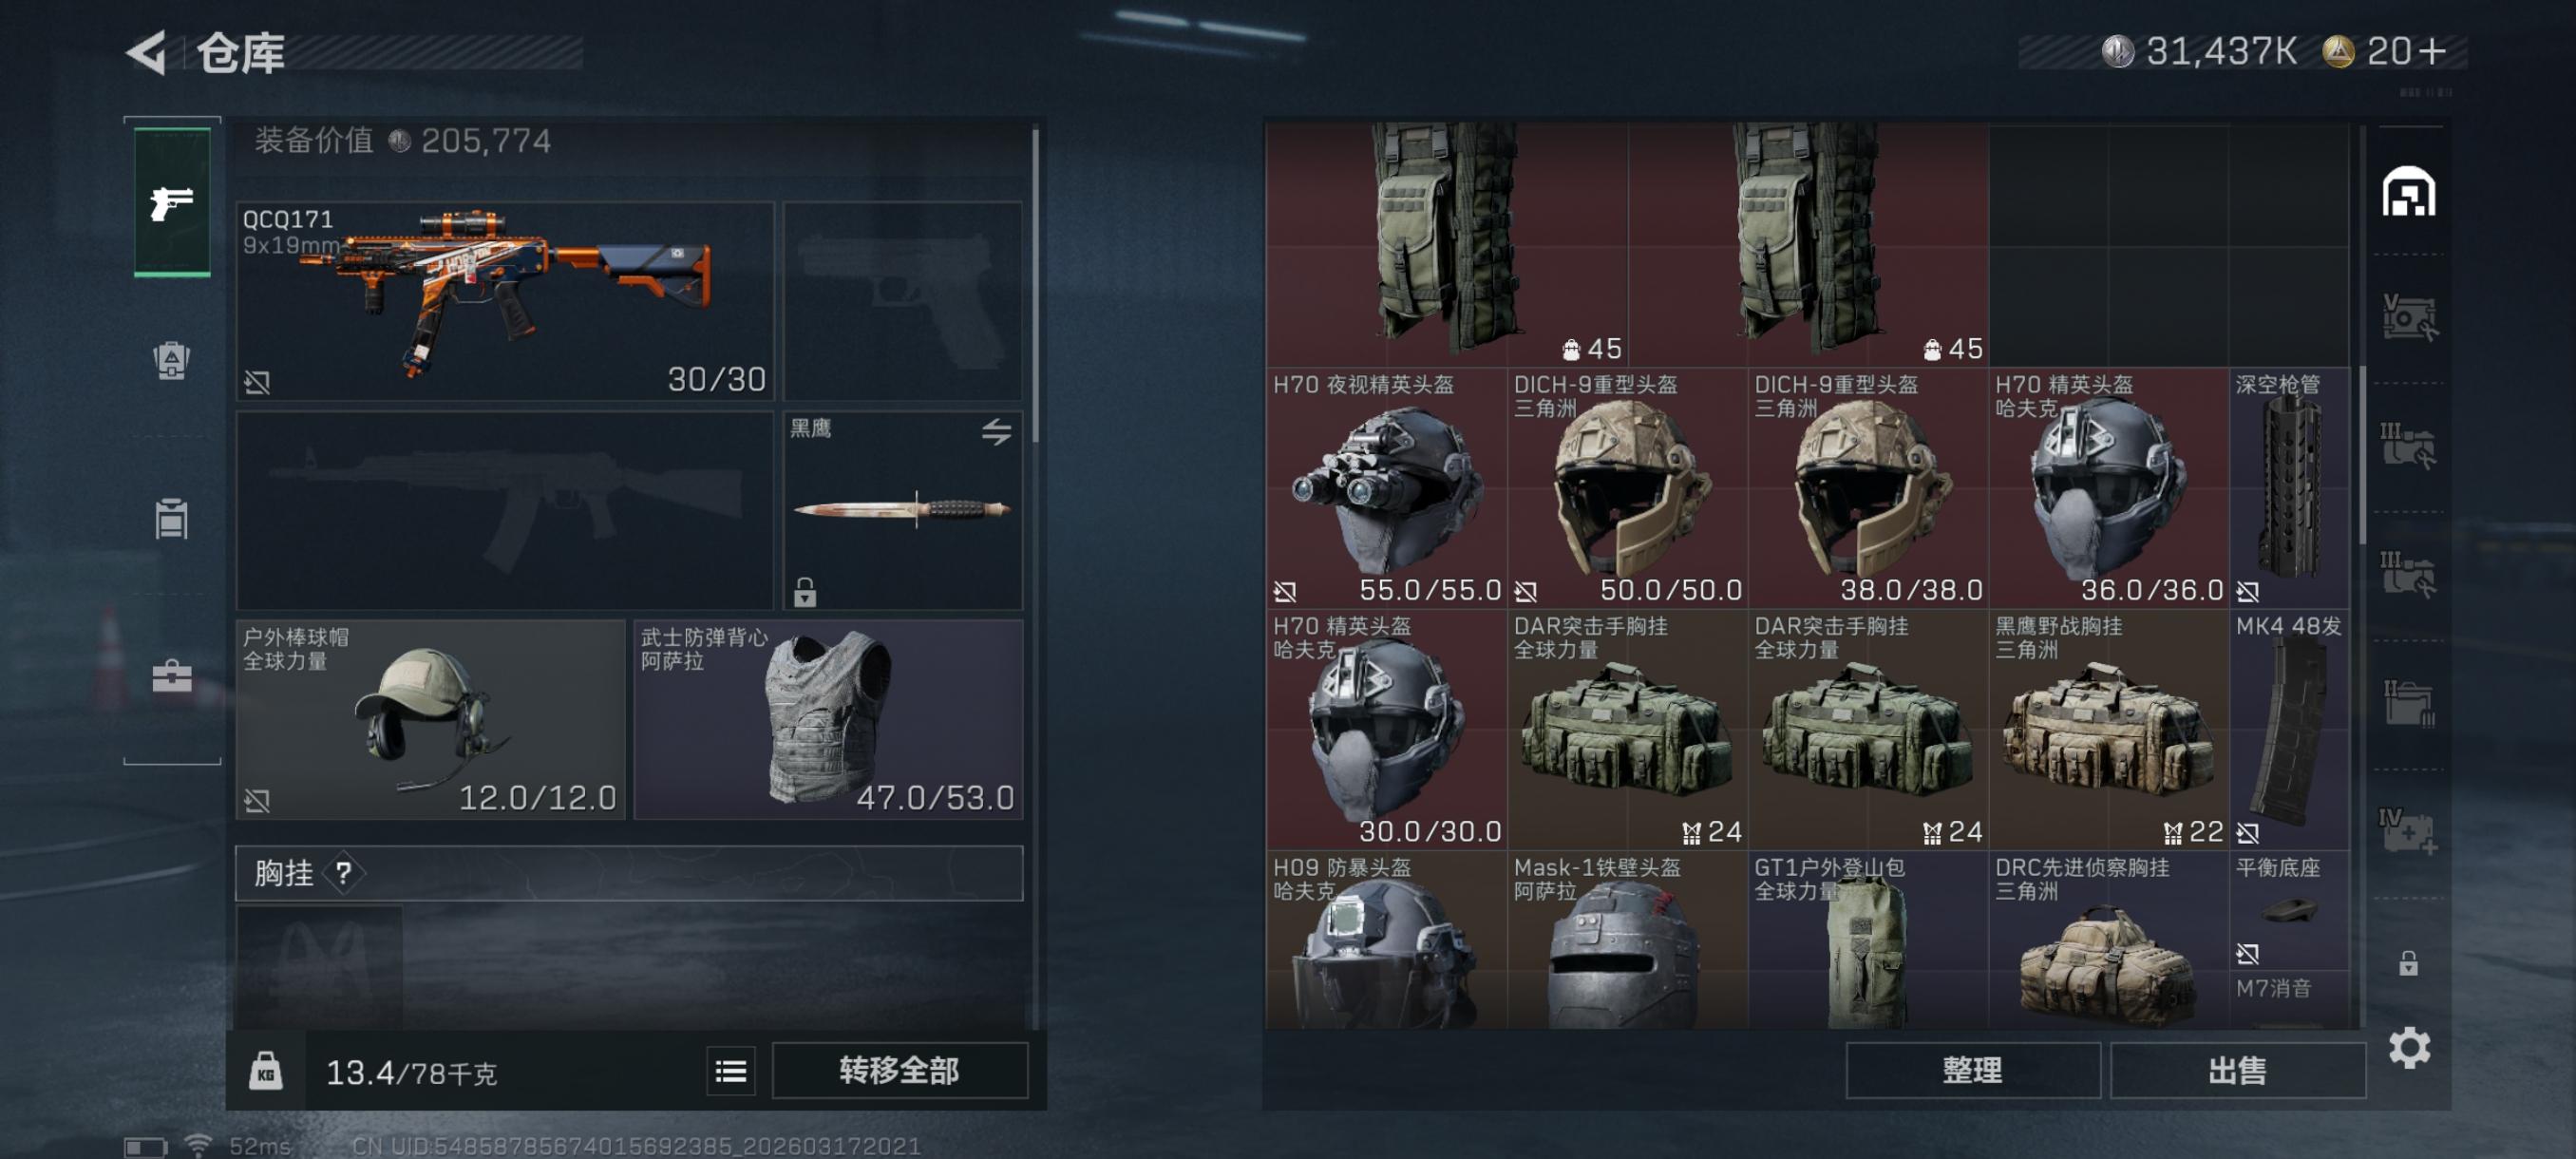Open the briefcase safe-box sidebar icon
Screen dimensions: 2576x1159
(x=172, y=676)
